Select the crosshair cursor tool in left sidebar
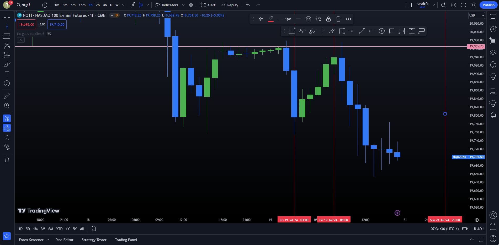Image resolution: width=499 pixels, height=245 pixels. 7,17
